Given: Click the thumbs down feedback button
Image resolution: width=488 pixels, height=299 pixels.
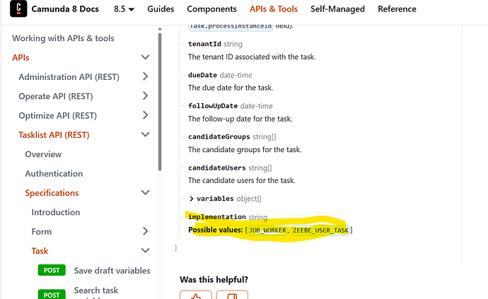Looking at the screenshot, I should [x=232, y=295].
